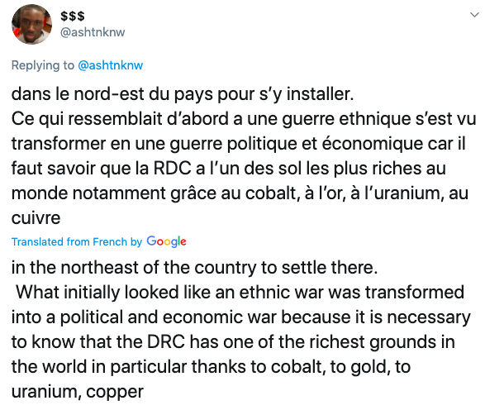Follow the blue @ashtnknw reply mention

point(111,65)
